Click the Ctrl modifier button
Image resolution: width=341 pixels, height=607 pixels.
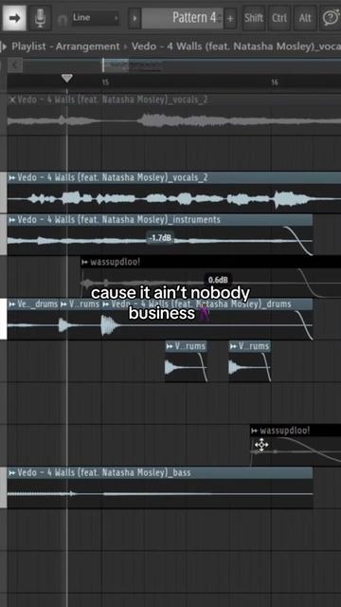tap(279, 18)
